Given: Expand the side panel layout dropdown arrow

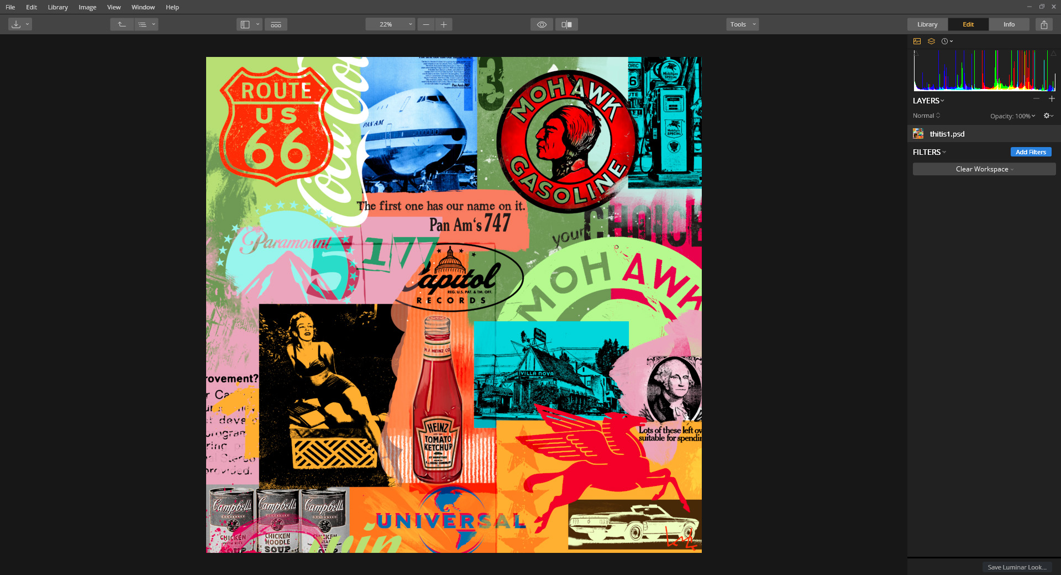Looking at the screenshot, I should pyautogui.click(x=258, y=24).
